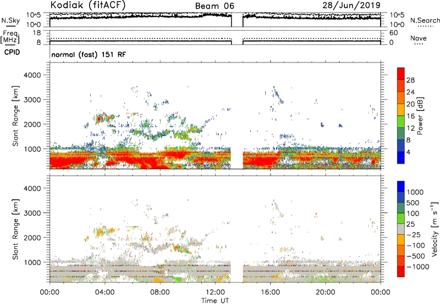Click the '16' tick on power colorbar
This screenshot has height=304, width=440.
pos(410,116)
